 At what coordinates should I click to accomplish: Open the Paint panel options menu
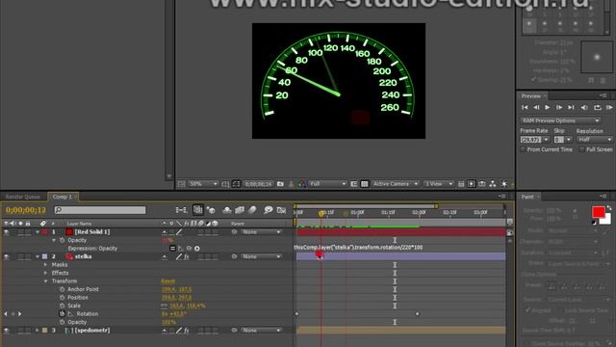603,197
